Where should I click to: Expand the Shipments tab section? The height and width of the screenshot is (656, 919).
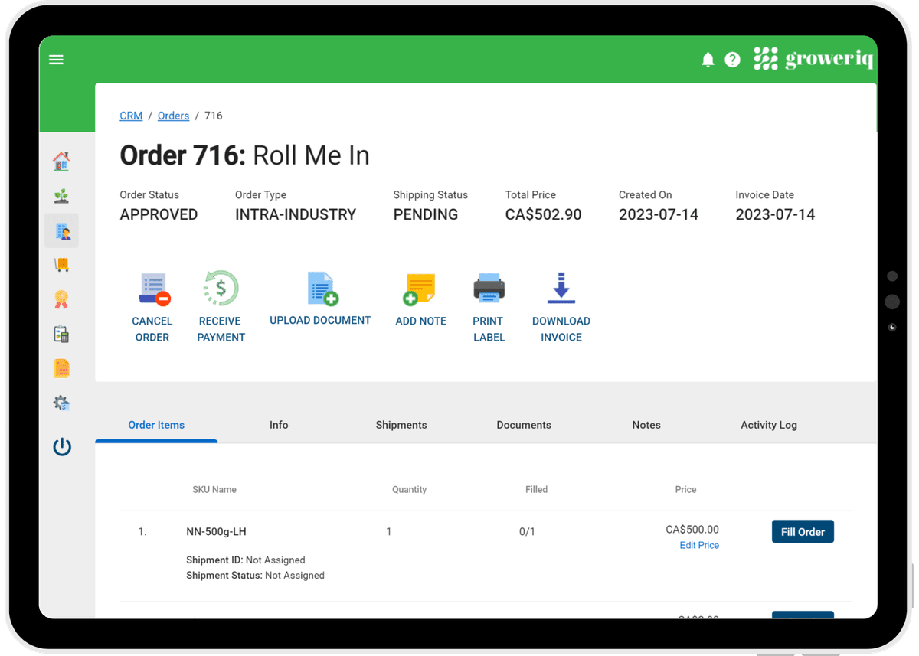tap(401, 425)
